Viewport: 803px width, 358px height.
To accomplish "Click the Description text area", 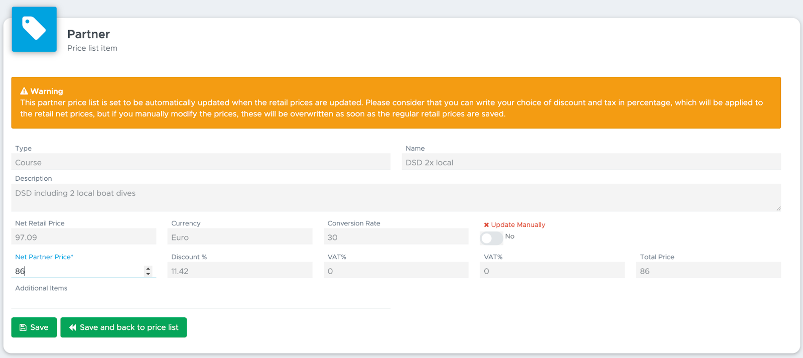I will 396,197.
